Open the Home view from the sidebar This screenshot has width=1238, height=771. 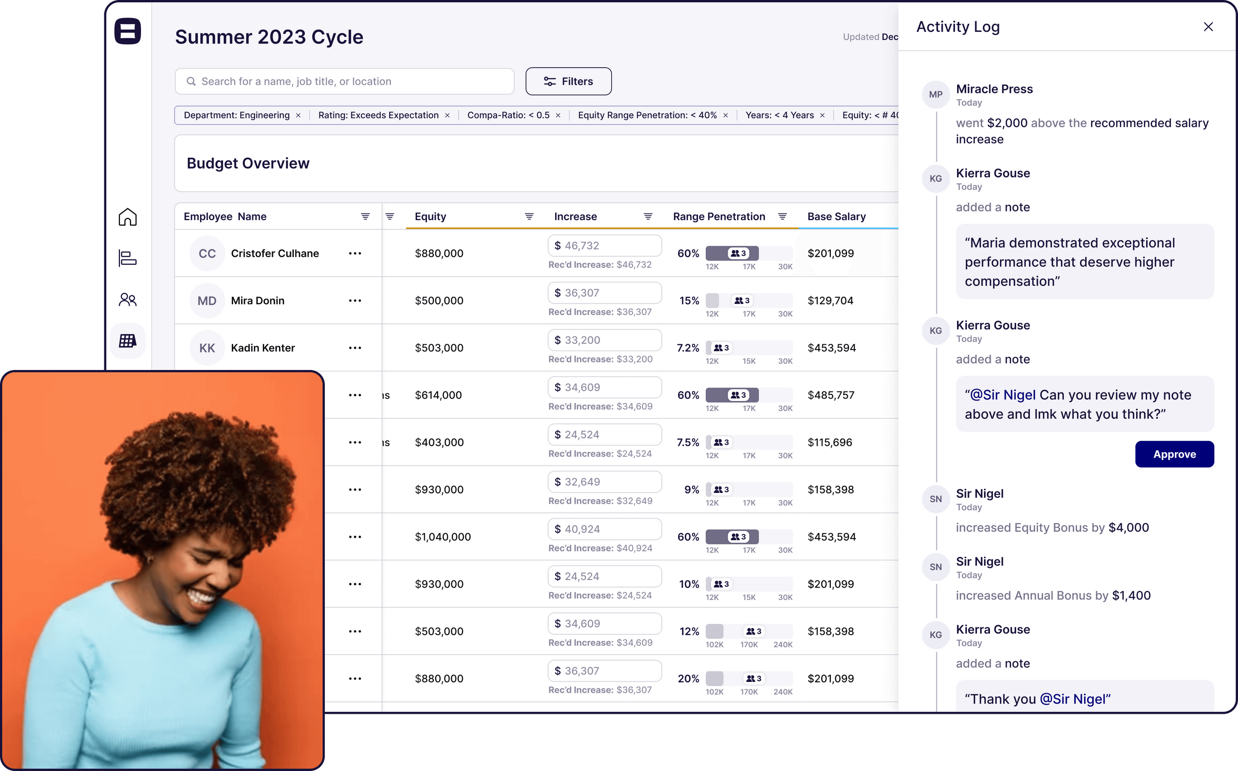click(x=128, y=217)
